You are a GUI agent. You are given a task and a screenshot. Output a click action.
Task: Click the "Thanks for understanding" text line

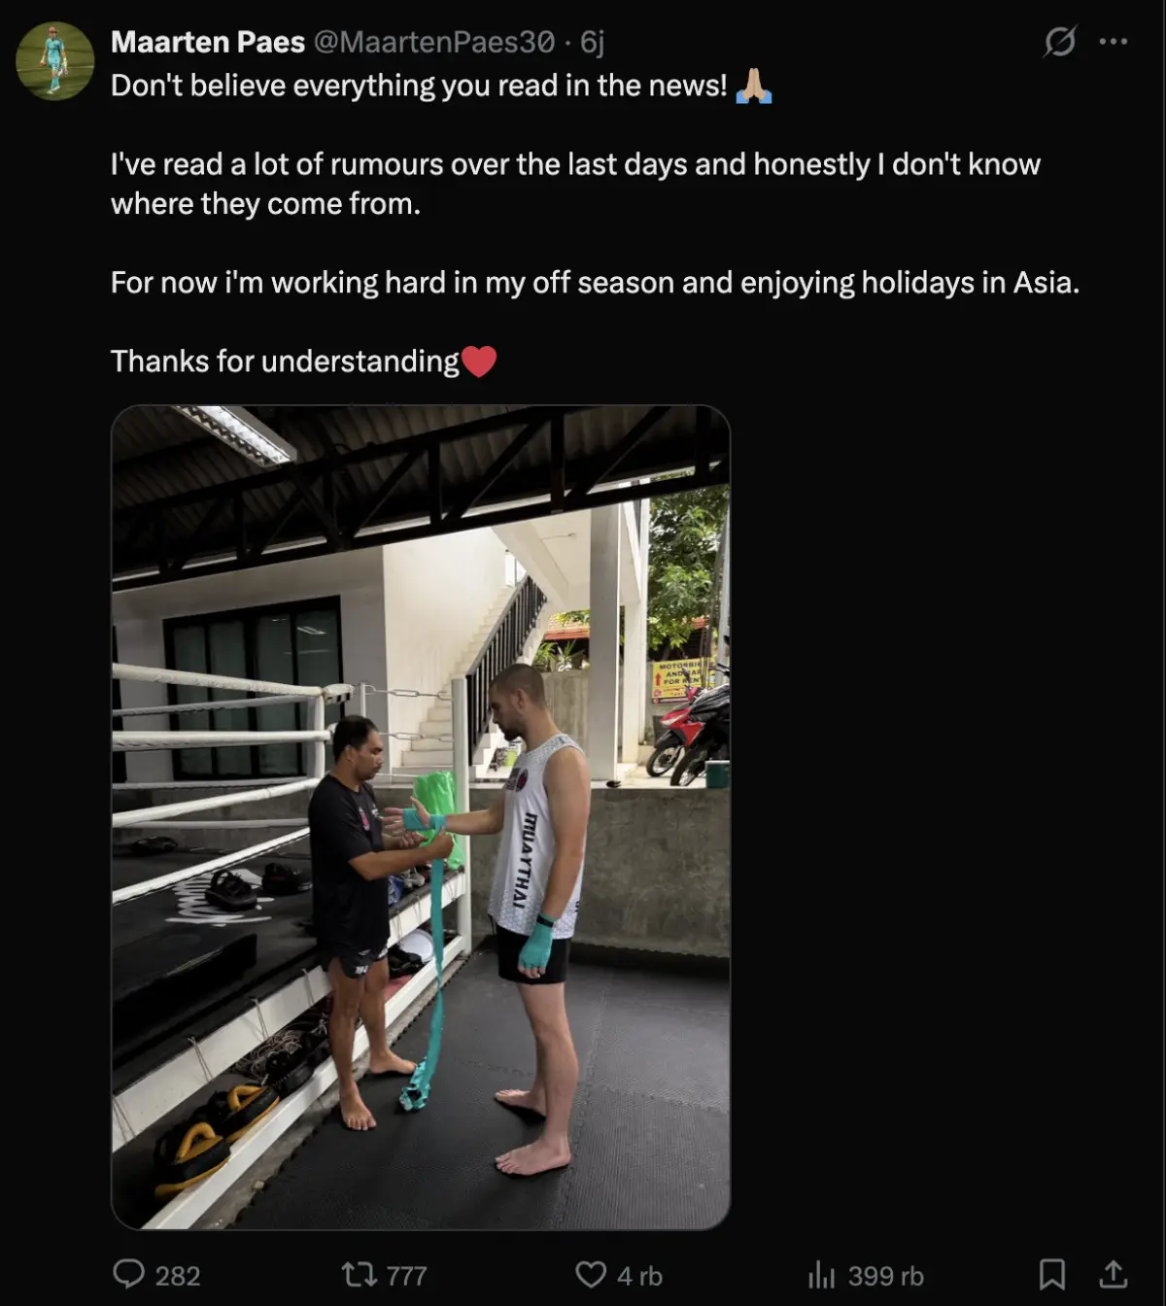click(x=285, y=361)
